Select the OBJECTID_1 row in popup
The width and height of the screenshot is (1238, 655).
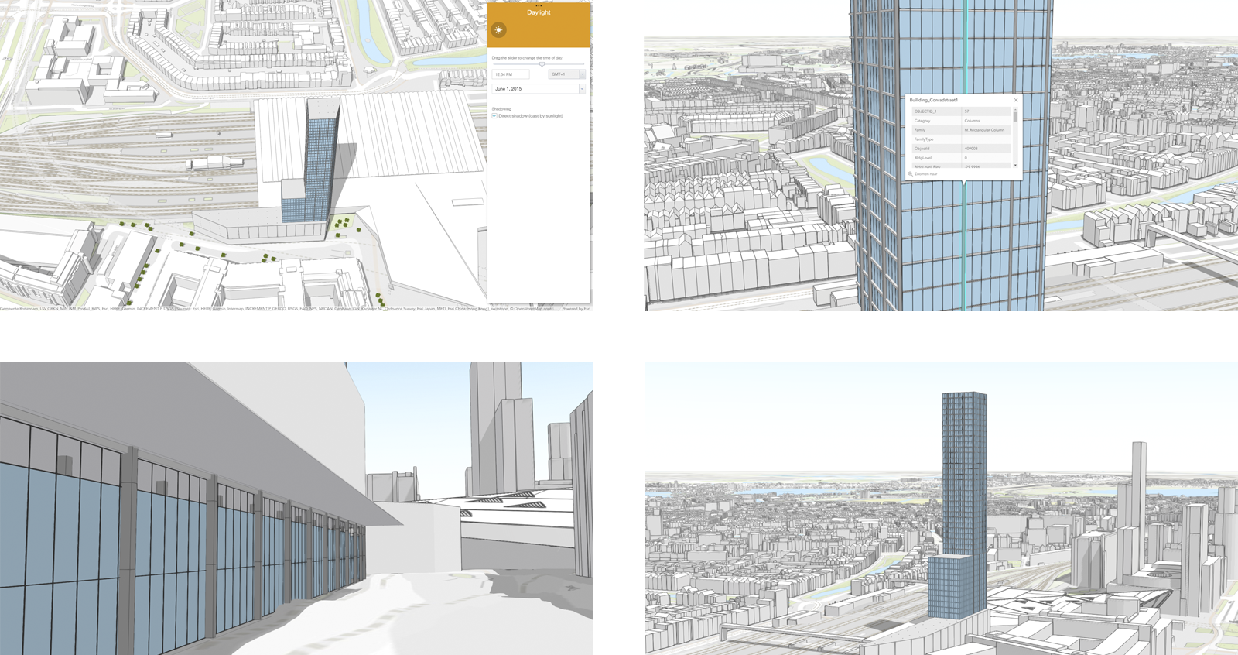[961, 111]
